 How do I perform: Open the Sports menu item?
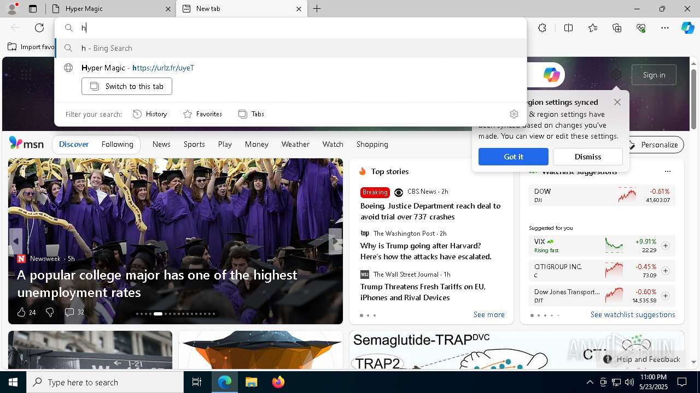194,144
